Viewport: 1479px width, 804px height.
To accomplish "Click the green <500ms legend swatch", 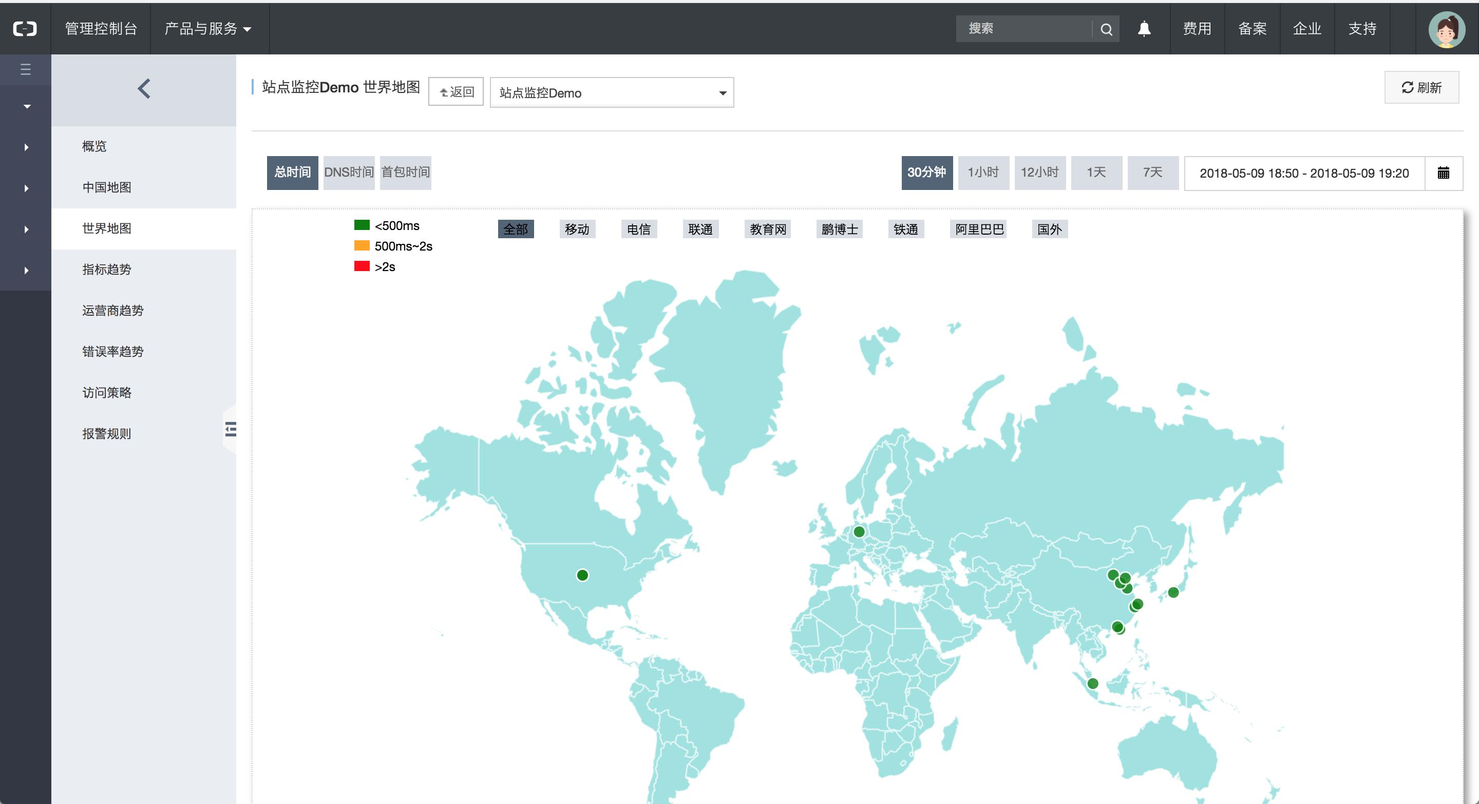I will tap(362, 225).
